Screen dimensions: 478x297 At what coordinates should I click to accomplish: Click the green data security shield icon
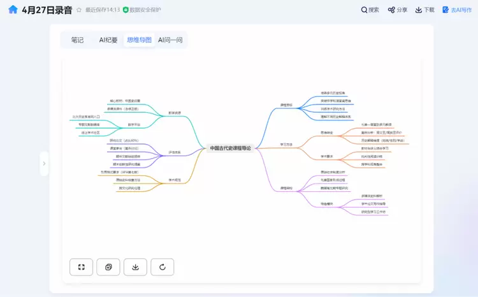(x=126, y=10)
